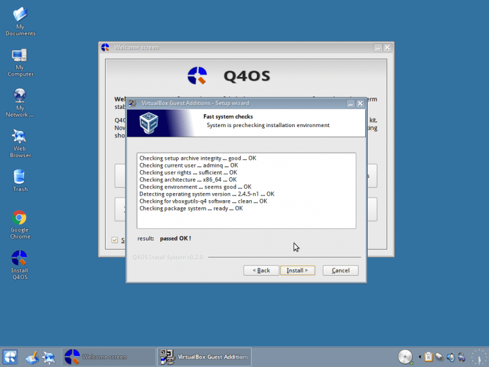The image size is (489, 367).
Task: Open the Q4OS start menu
Action: tap(10, 357)
